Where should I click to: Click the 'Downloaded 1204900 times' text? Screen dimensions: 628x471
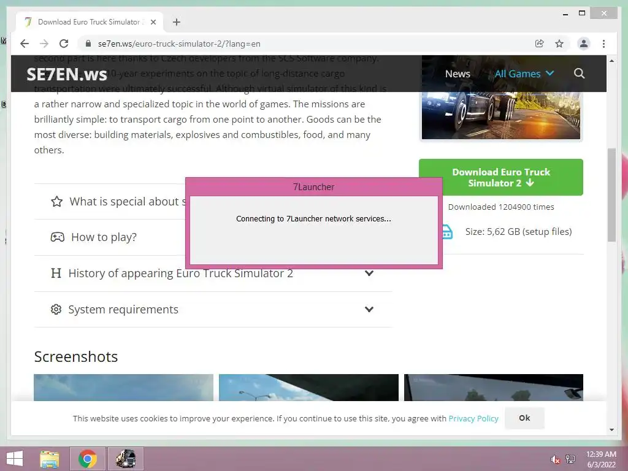[x=501, y=207]
